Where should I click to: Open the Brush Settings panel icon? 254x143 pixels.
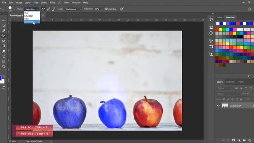click(211, 41)
